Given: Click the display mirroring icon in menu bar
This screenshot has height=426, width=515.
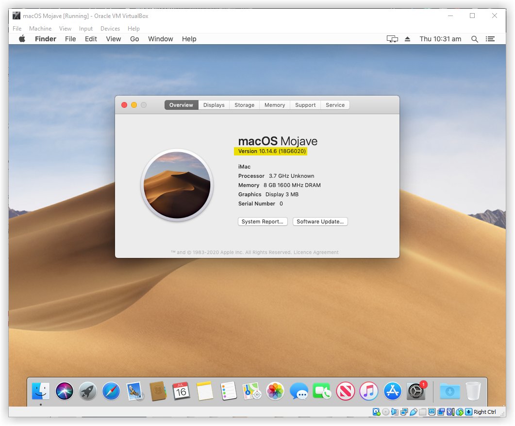Looking at the screenshot, I should coord(392,39).
